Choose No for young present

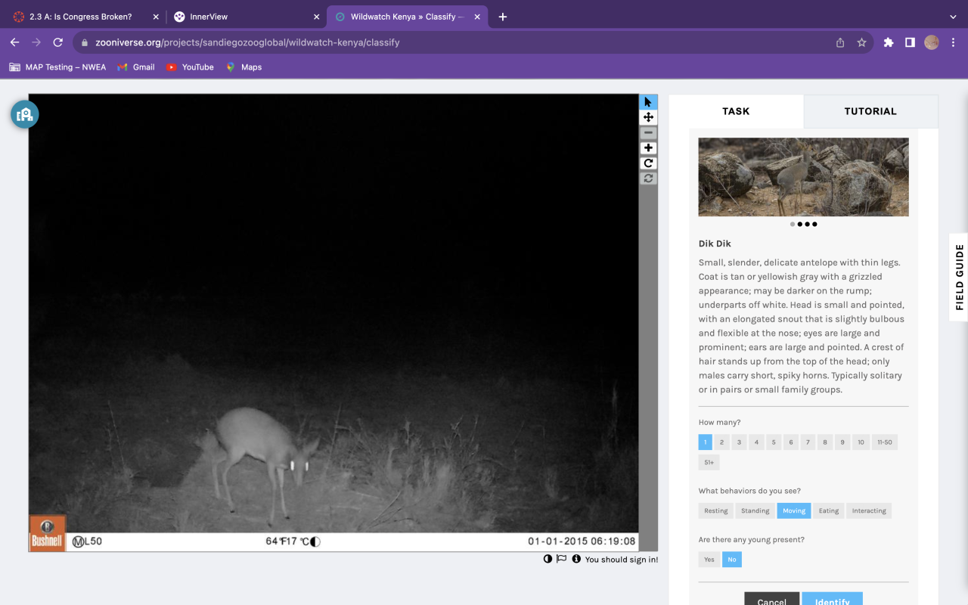[732, 560]
